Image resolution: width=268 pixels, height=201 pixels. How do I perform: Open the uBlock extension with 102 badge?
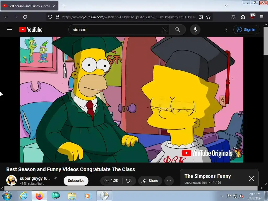[253, 16]
